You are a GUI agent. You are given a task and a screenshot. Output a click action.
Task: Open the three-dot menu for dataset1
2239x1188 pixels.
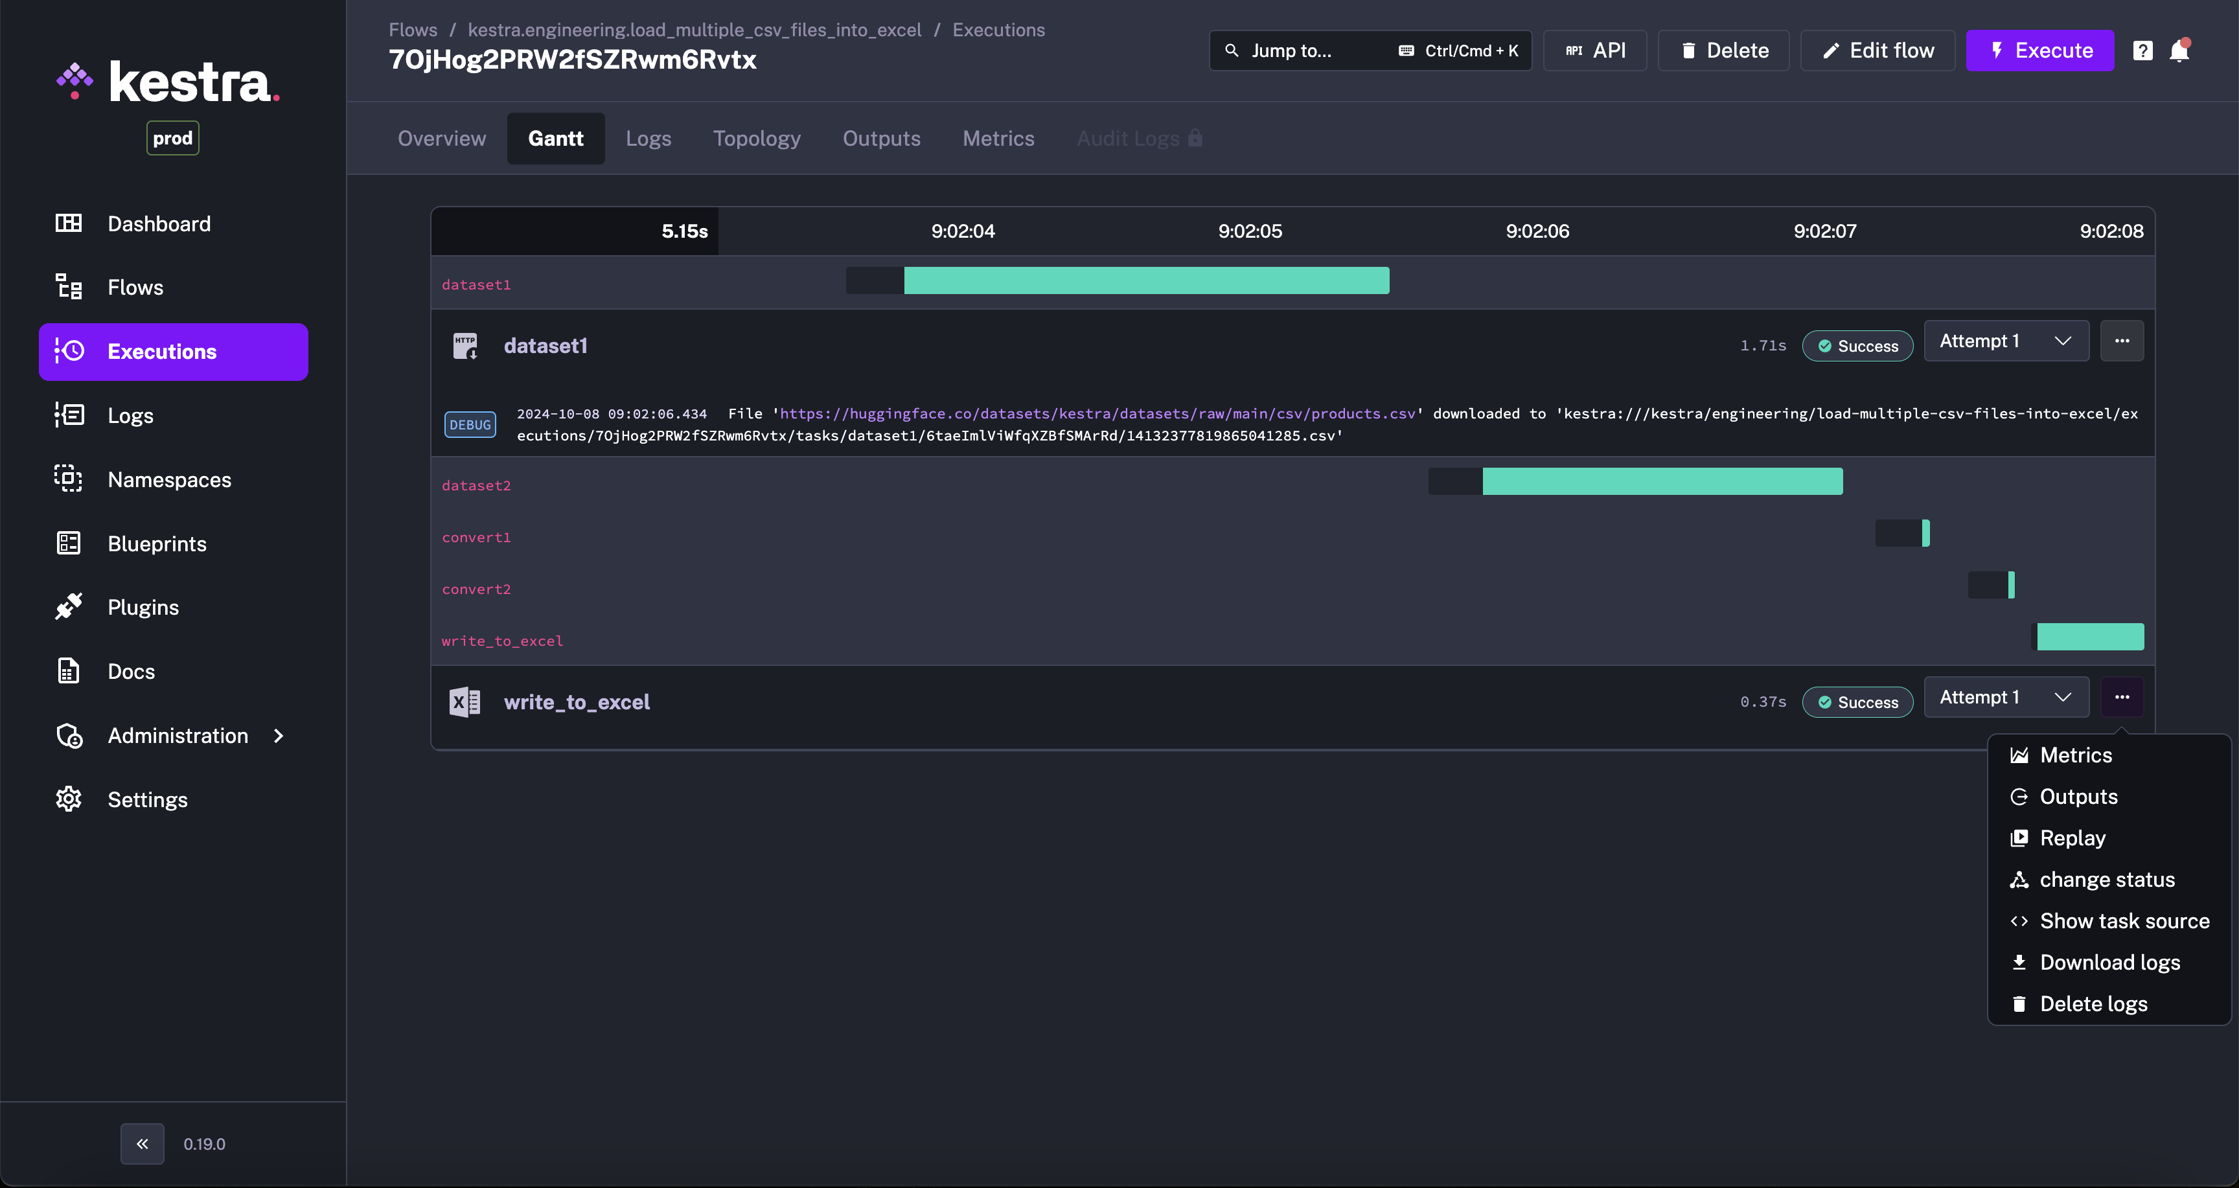pyautogui.click(x=2122, y=341)
